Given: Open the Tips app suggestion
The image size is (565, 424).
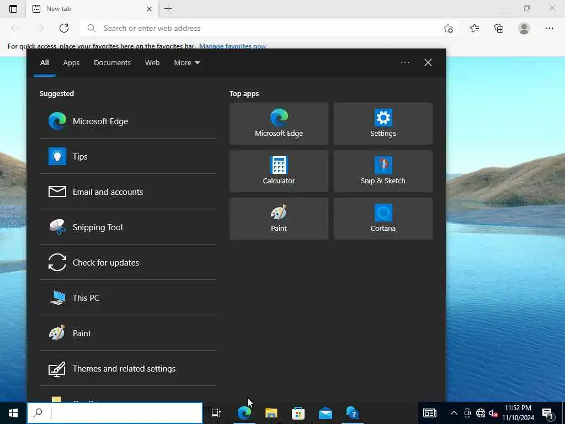Looking at the screenshot, I should tap(128, 156).
